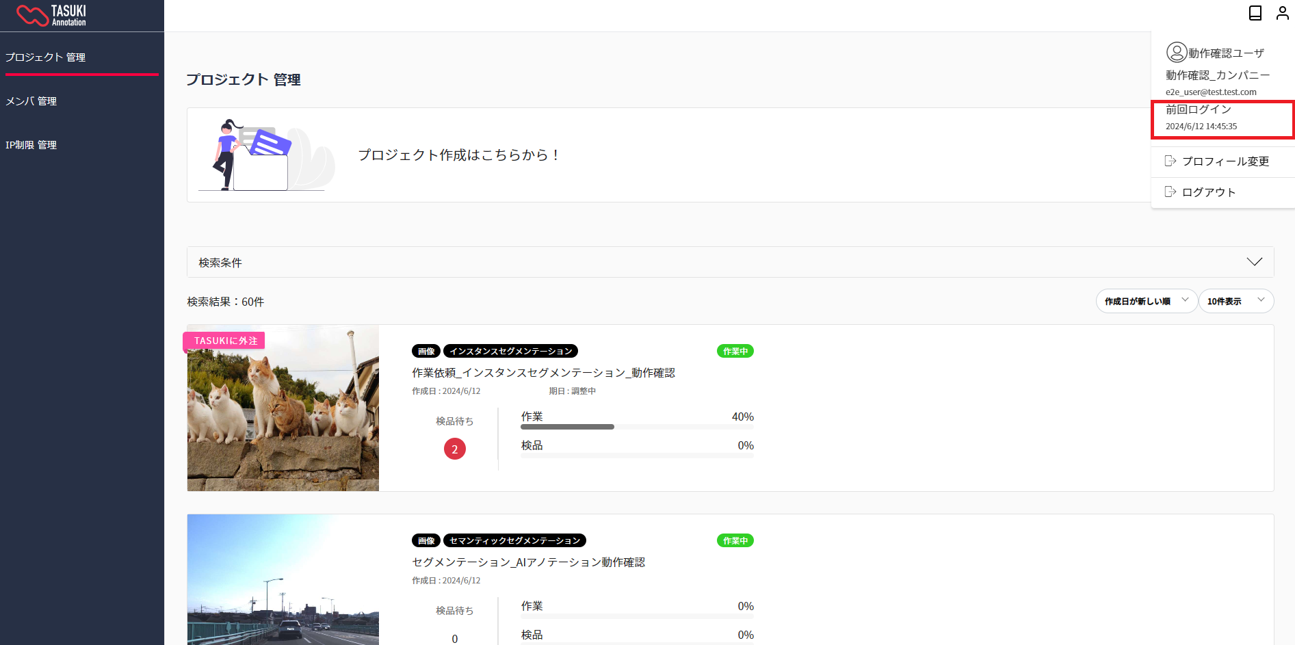Click e2e_user@test.test.com email text
This screenshot has height=645, width=1295.
pyautogui.click(x=1211, y=92)
